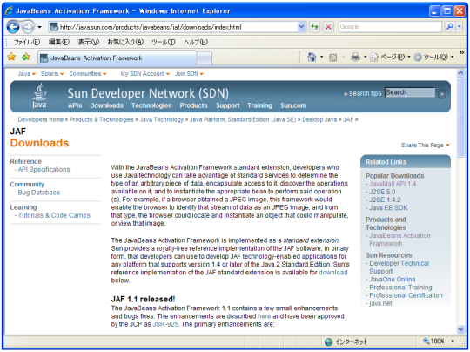Viewport: 470px width, 352px height.
Task: Click the Favorites Center star icon
Action: pos(11,57)
